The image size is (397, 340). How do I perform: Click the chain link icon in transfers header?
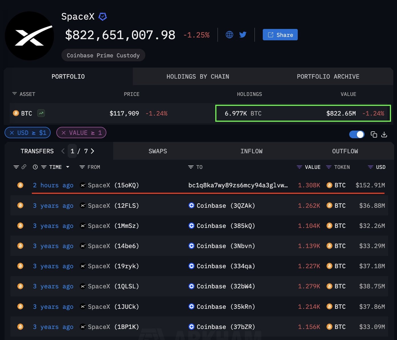click(x=24, y=167)
